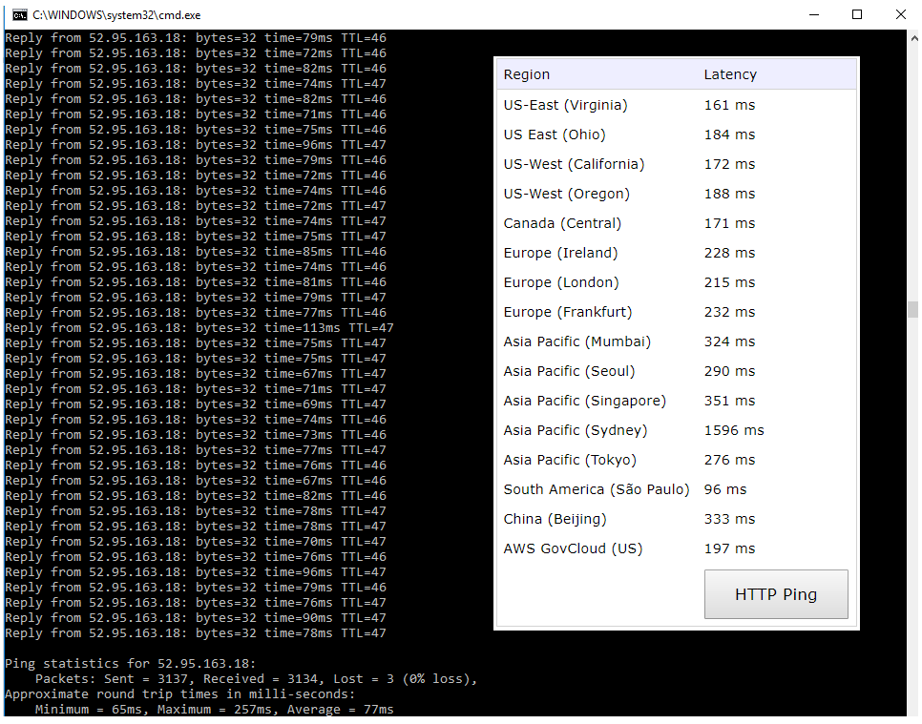Viewport: 922px width, 724px height.
Task: Click the cmd.exe icon in title bar
Action: [x=19, y=14]
